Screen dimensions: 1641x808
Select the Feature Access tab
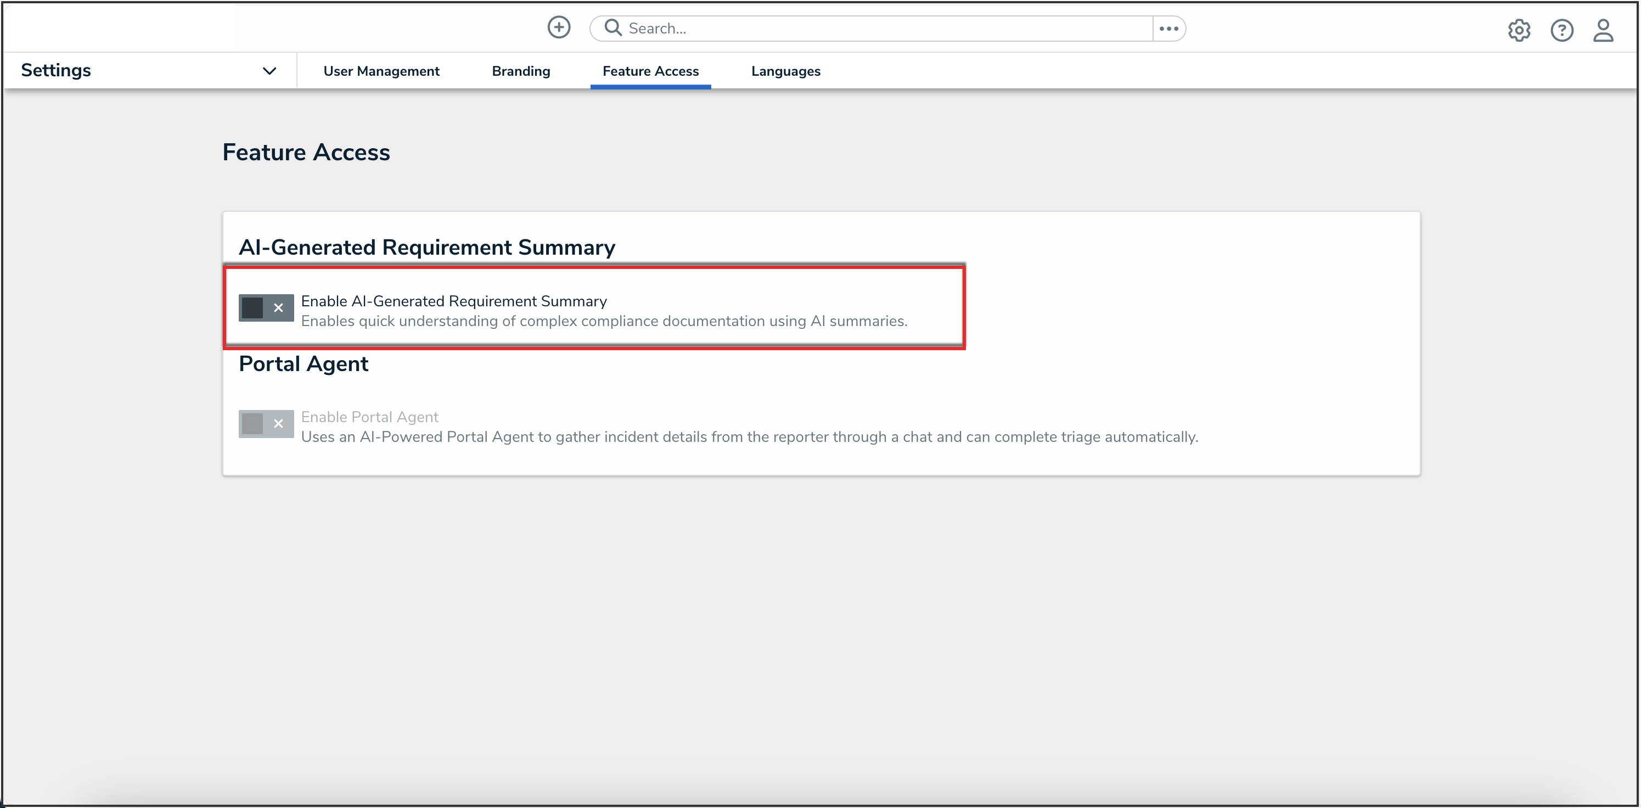coord(650,71)
